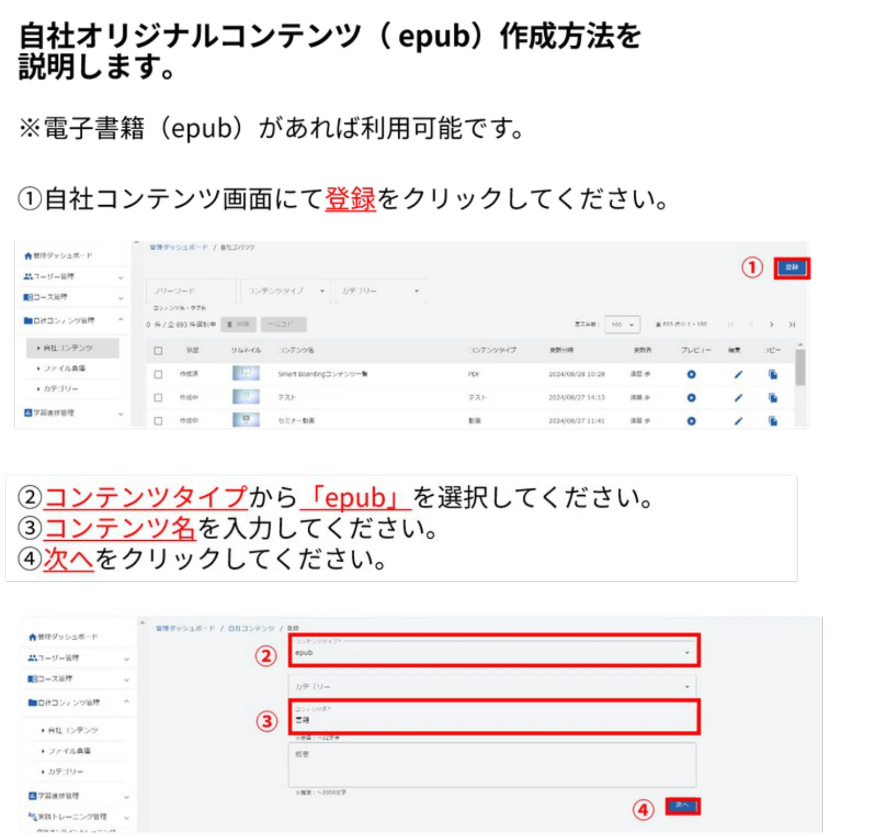Go to next page of content list
The width and height of the screenshot is (870, 837).
[x=771, y=324]
